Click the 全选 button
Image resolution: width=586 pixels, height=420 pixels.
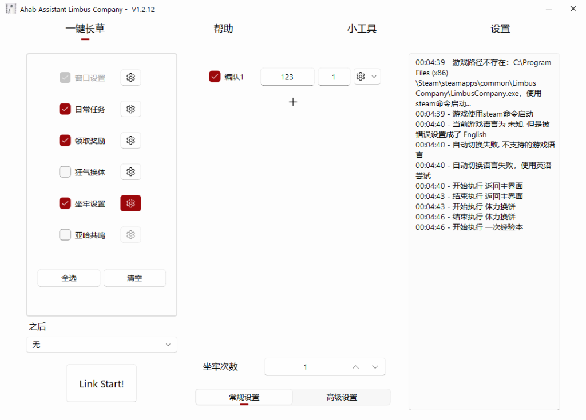click(x=69, y=278)
